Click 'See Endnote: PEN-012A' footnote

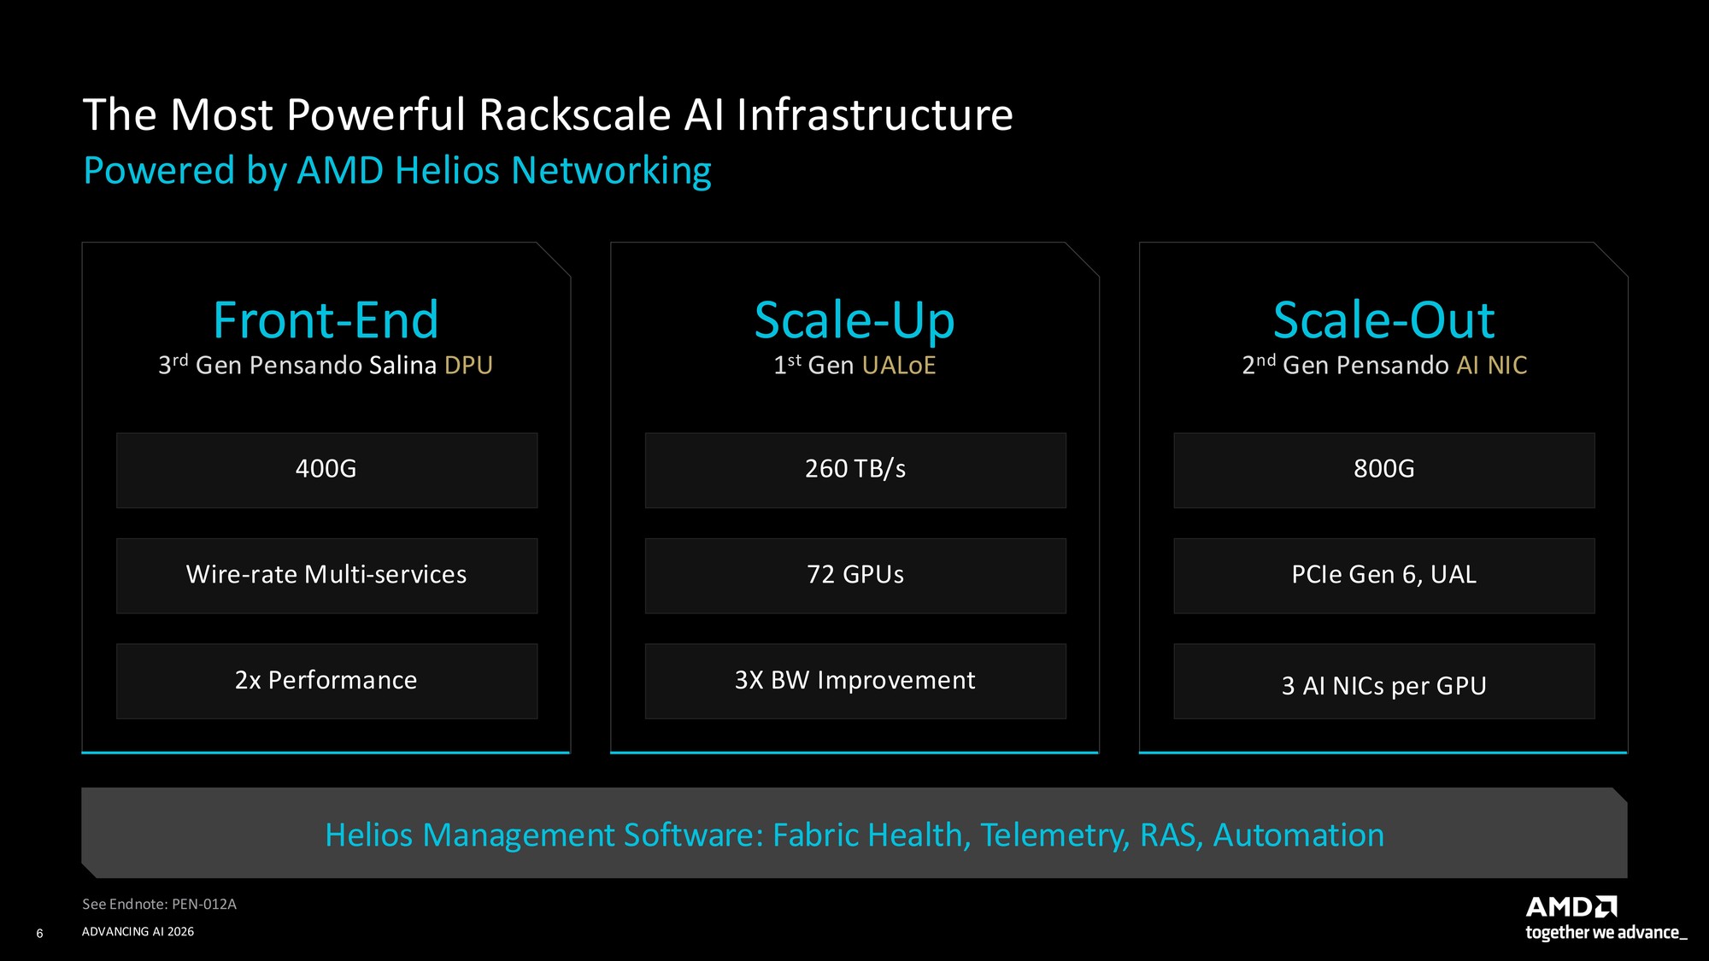coord(159,904)
